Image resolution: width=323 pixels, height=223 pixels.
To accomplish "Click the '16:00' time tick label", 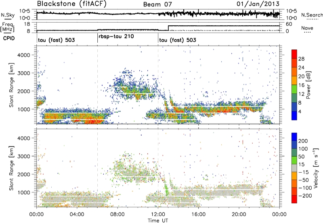I will [x=198, y=215].
